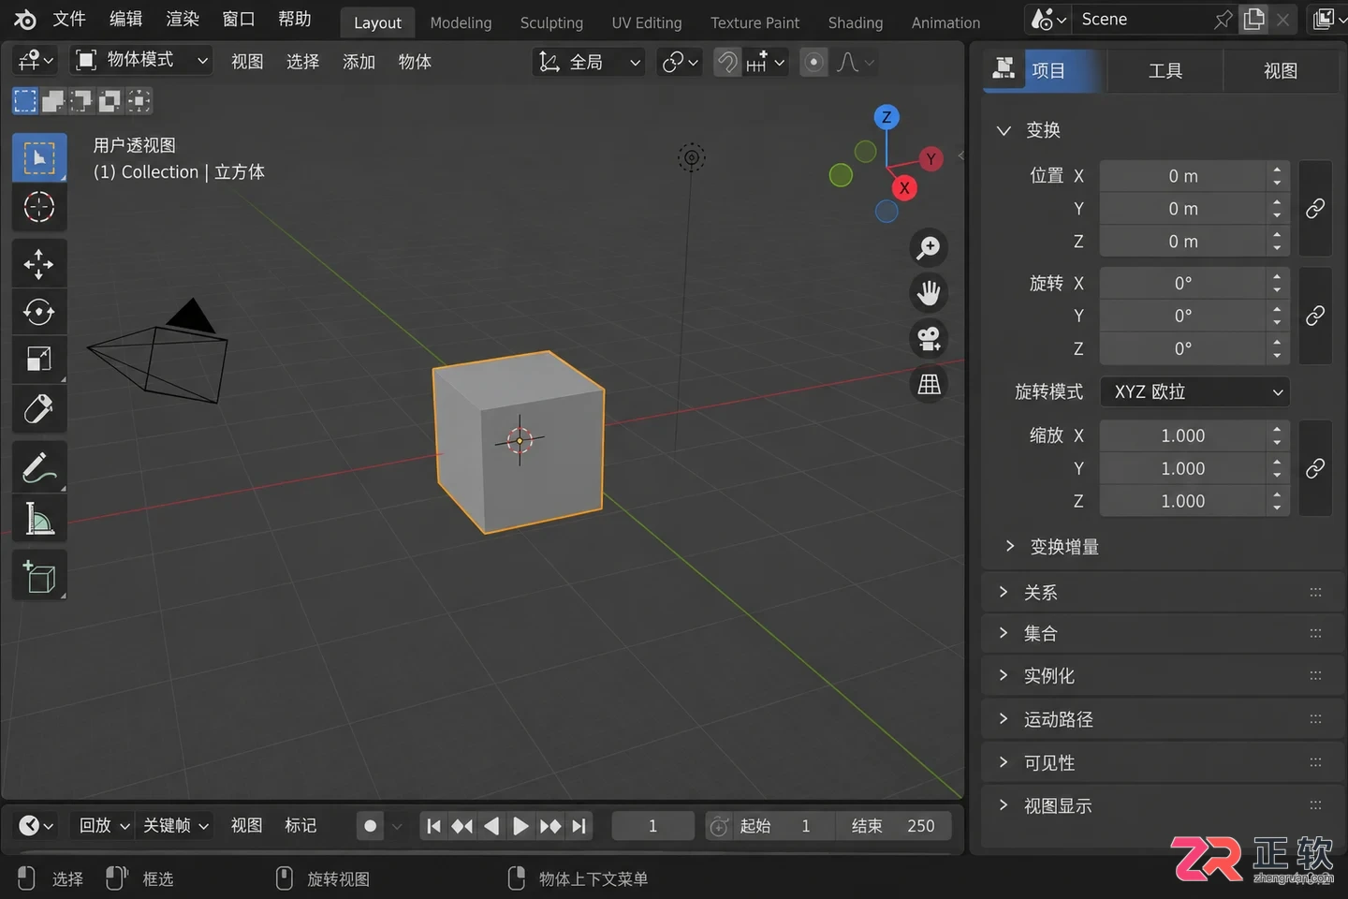Image resolution: width=1348 pixels, height=899 pixels.
Task: Open the 标记 menu in the timeline
Action: [300, 826]
